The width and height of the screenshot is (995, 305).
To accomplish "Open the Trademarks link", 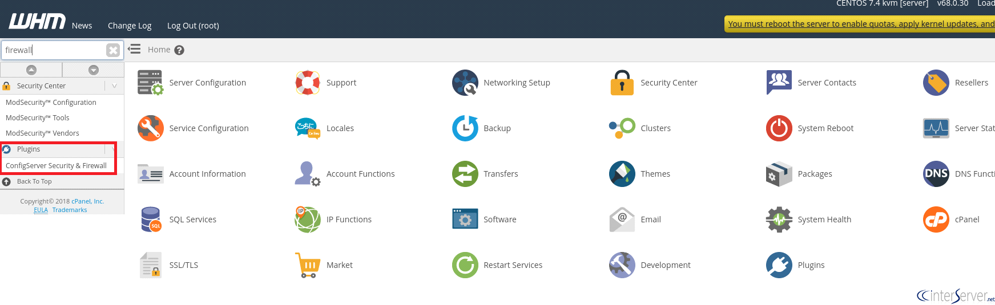I will point(70,210).
